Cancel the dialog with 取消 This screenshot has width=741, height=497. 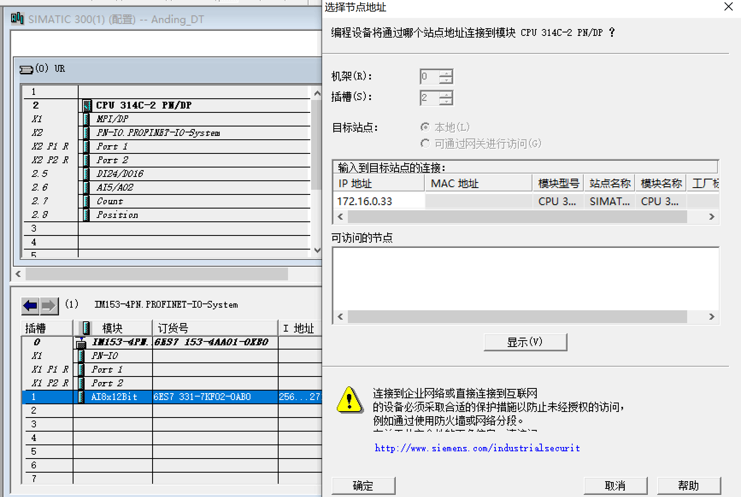point(615,485)
